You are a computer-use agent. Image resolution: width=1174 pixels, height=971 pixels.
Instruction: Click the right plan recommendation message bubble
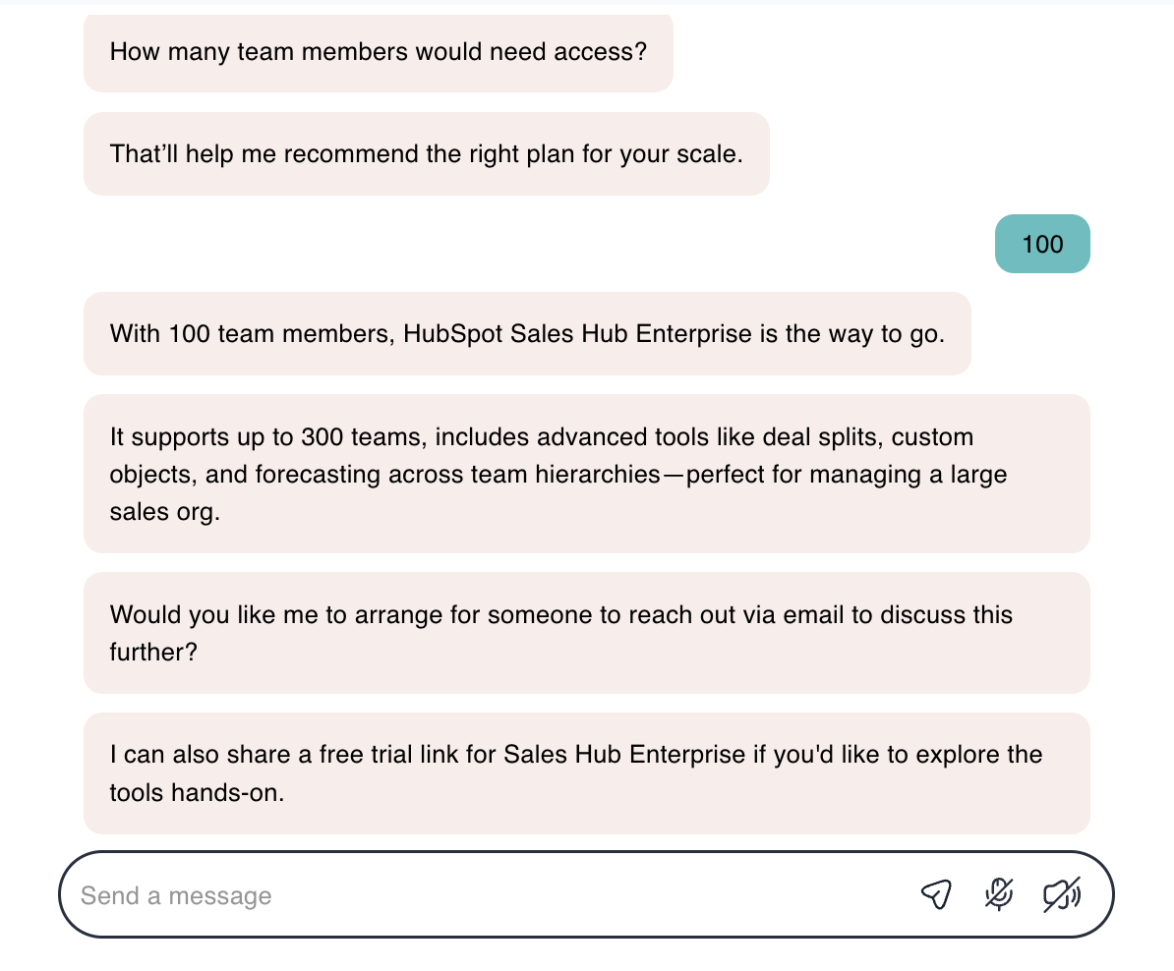(426, 154)
